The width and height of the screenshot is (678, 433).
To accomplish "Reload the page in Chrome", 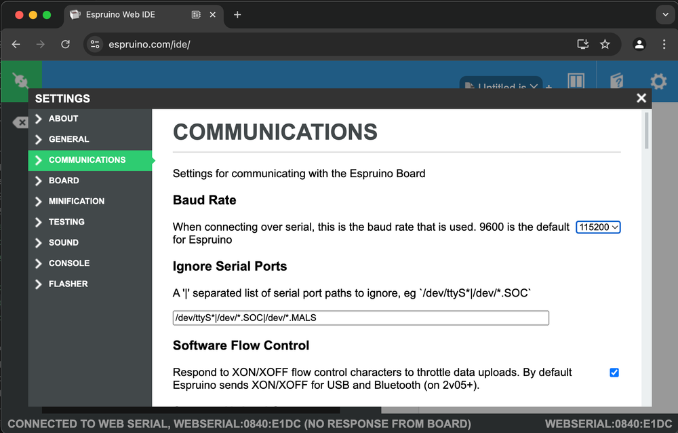I will [65, 44].
